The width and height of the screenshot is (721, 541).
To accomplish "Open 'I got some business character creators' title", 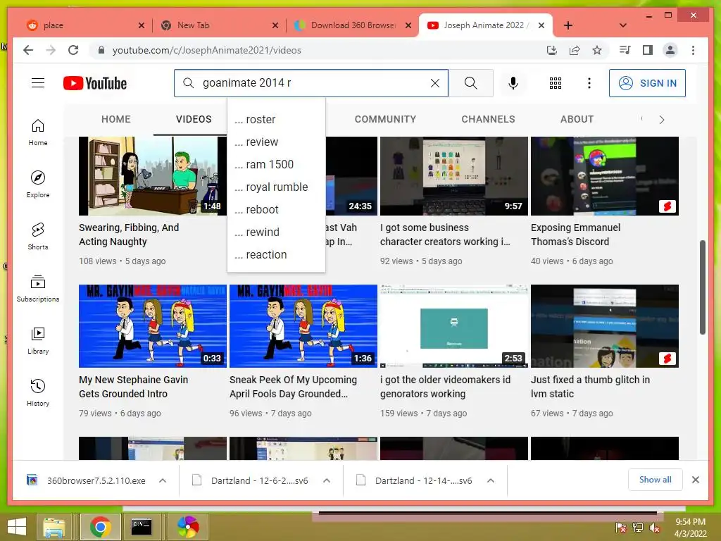I will [445, 235].
